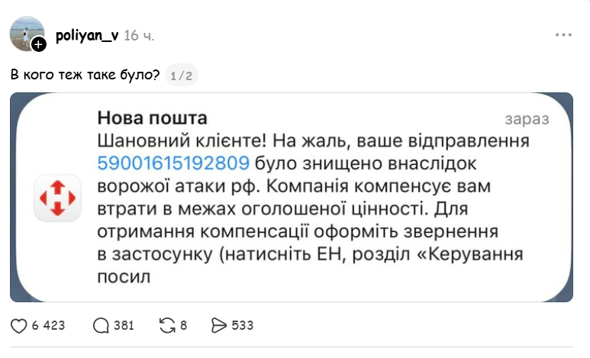The image size is (590, 358).
Task: View the 6 423 likes count
Action: [49, 326]
